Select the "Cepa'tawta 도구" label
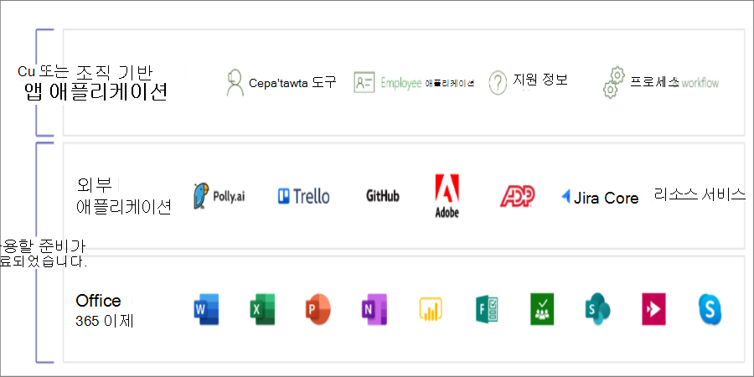Screen dimensions: 754x377 292,83
